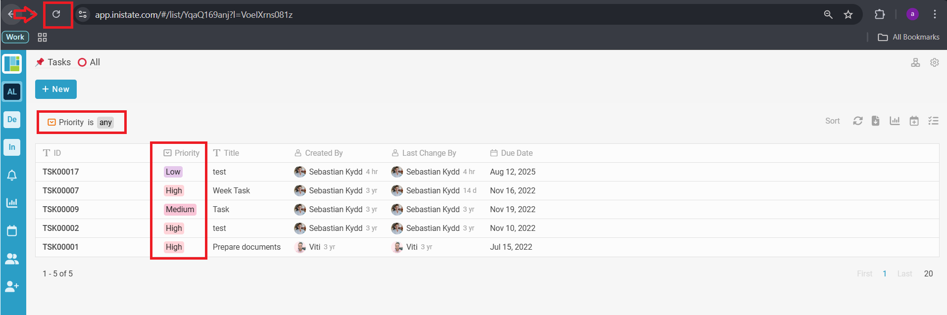Open the workflow diagram icon at top right
The image size is (947, 315).
click(916, 62)
